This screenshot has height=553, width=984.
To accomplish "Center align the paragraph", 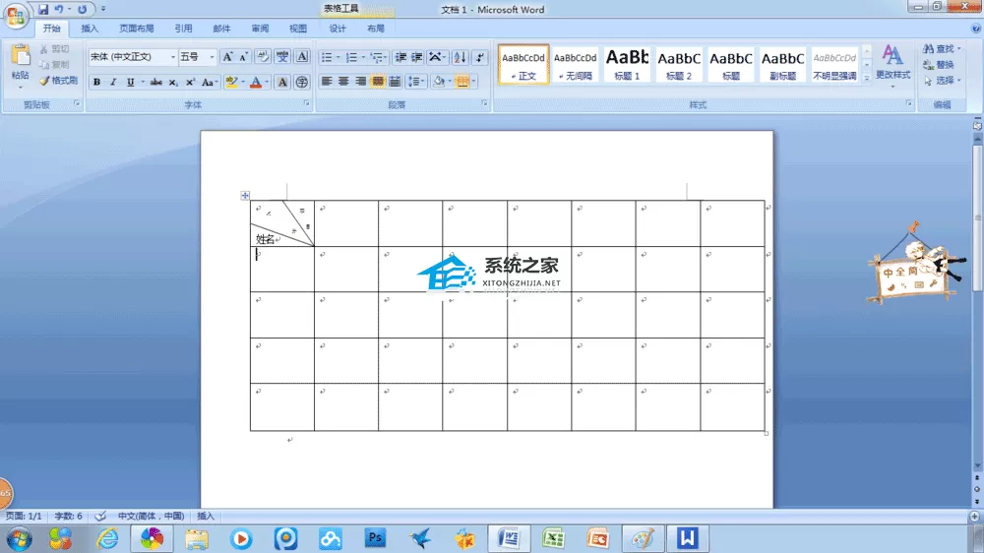I will (343, 82).
